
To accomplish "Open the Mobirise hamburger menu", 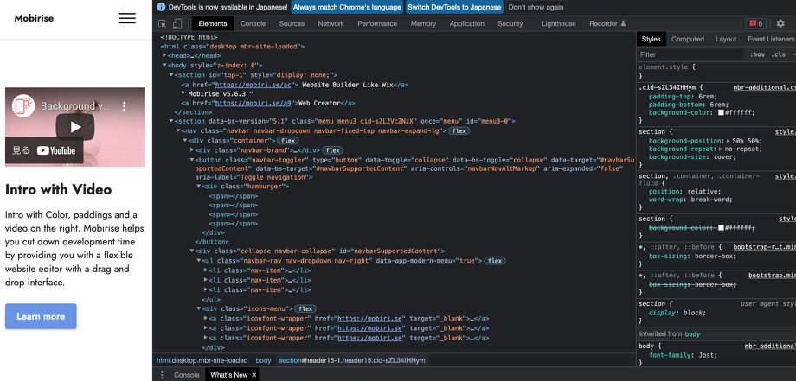I will point(127,18).
